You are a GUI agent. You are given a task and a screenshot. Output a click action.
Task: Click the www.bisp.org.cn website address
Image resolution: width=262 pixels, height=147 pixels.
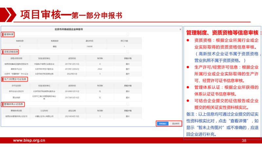point(29,140)
